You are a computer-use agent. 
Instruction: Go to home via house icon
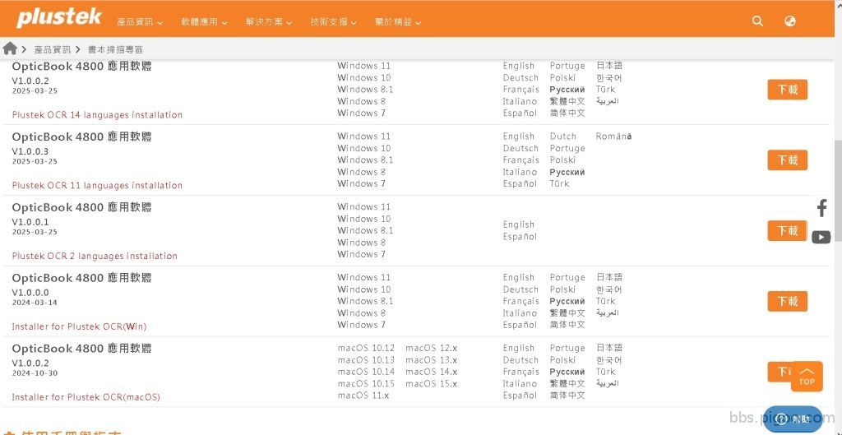10,49
